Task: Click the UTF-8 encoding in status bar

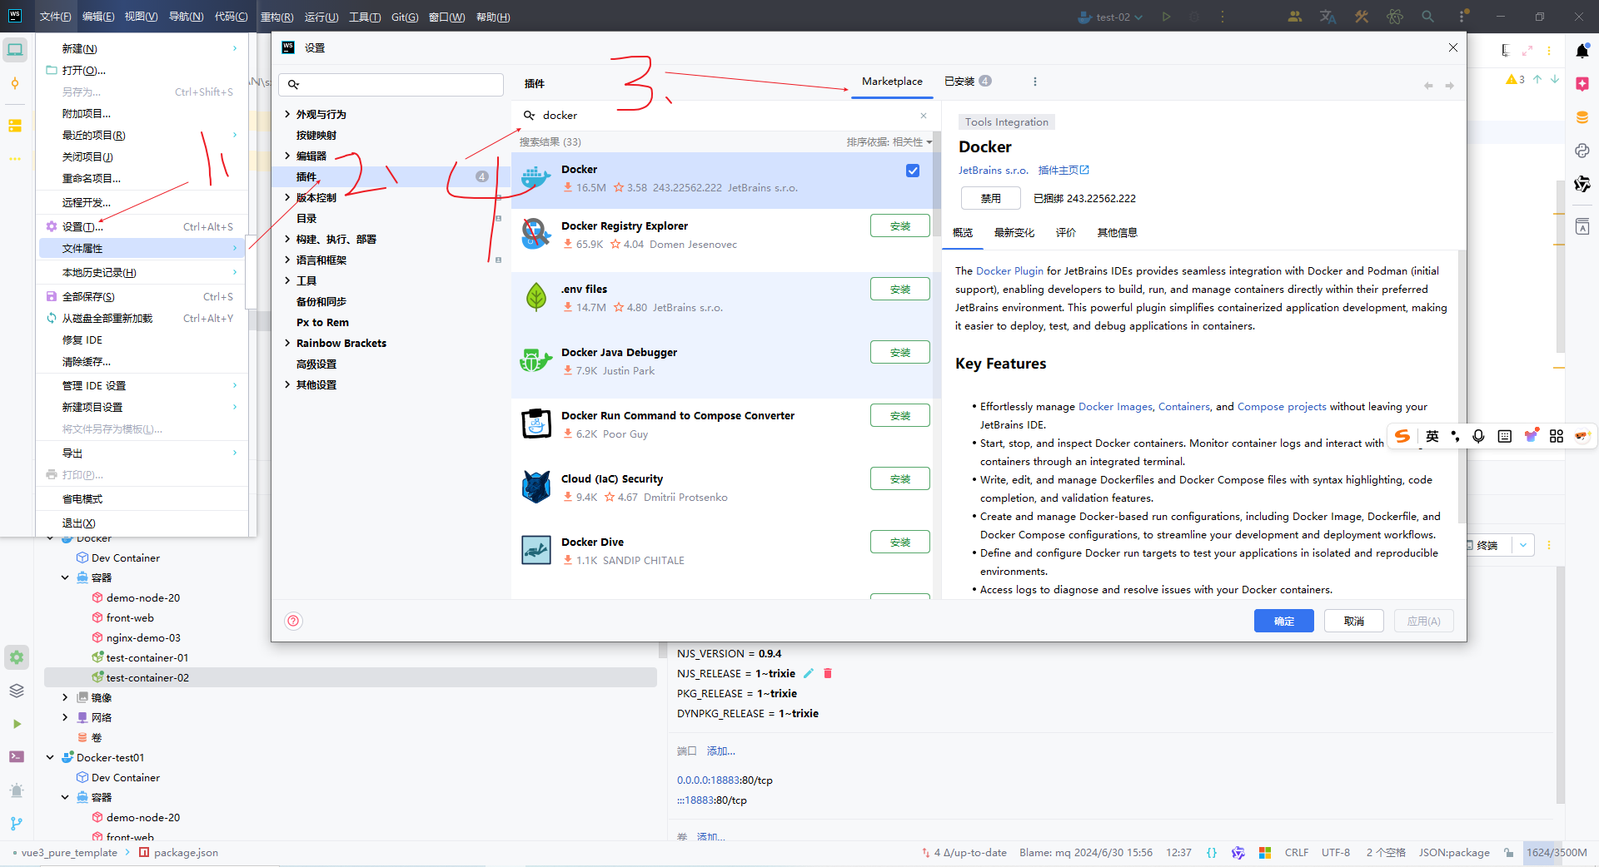Action: click(x=1335, y=853)
